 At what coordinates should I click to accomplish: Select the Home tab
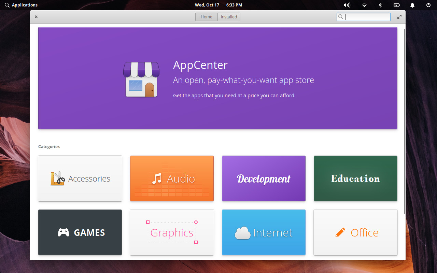206,16
